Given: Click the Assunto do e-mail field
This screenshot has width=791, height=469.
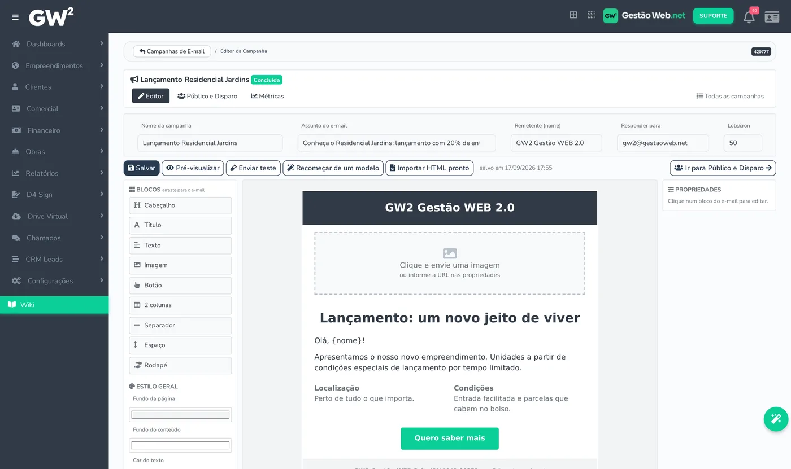Looking at the screenshot, I should (397, 143).
